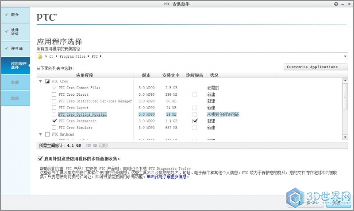Click the 应用程序 column header
This screenshot has height=211, width=354.
(x=85, y=75)
